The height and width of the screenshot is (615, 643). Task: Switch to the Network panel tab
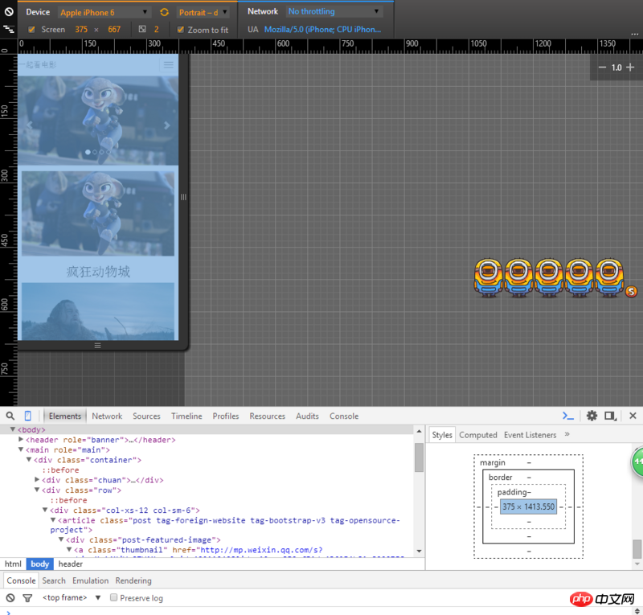[x=107, y=416]
